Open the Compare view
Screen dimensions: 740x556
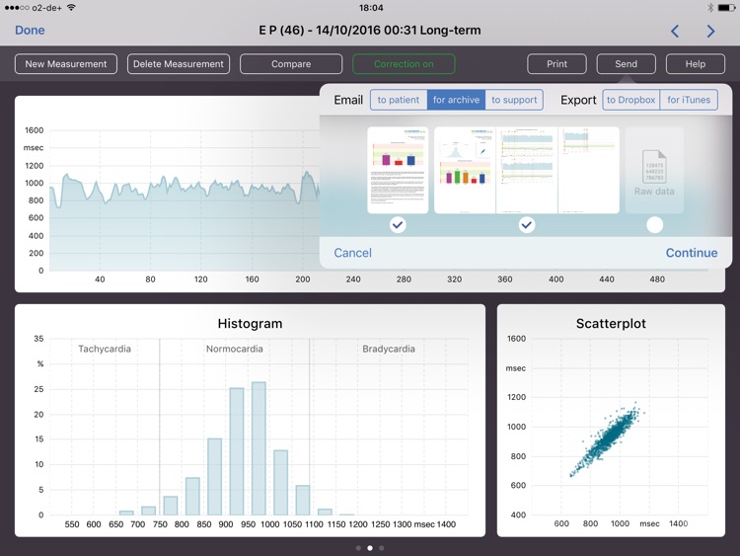291,64
